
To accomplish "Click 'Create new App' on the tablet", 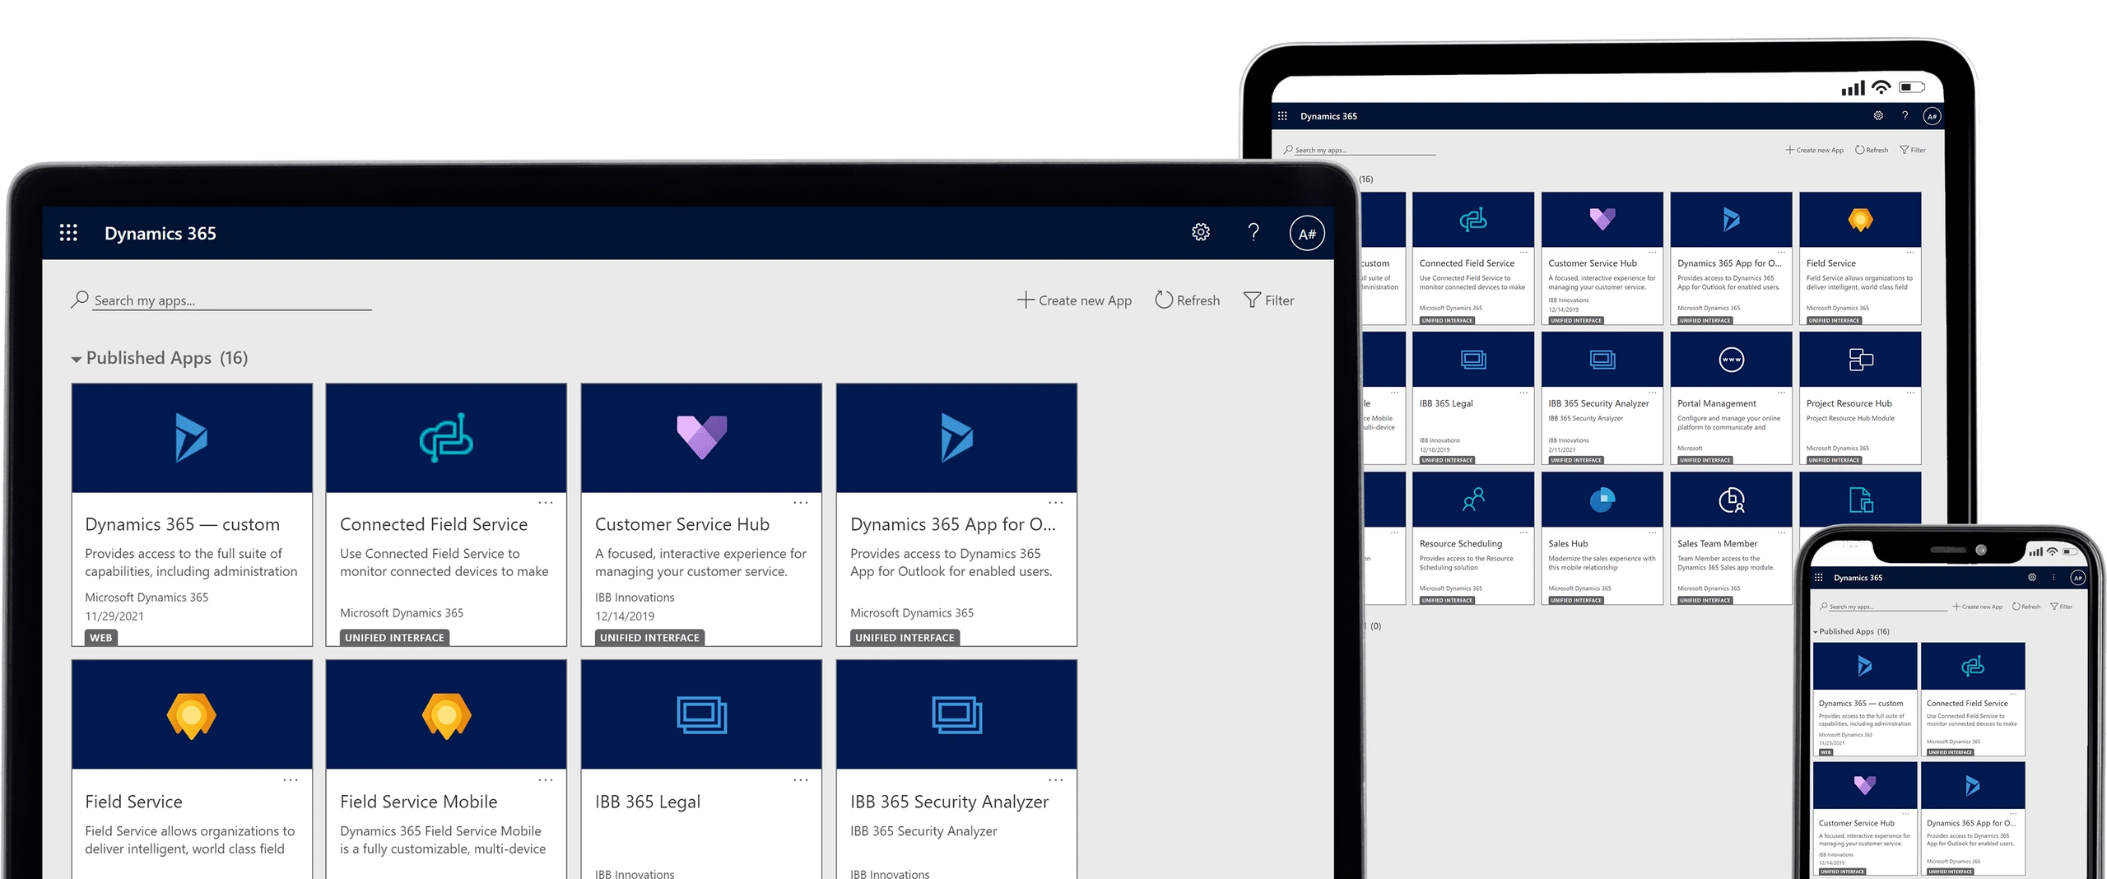I will [1815, 150].
